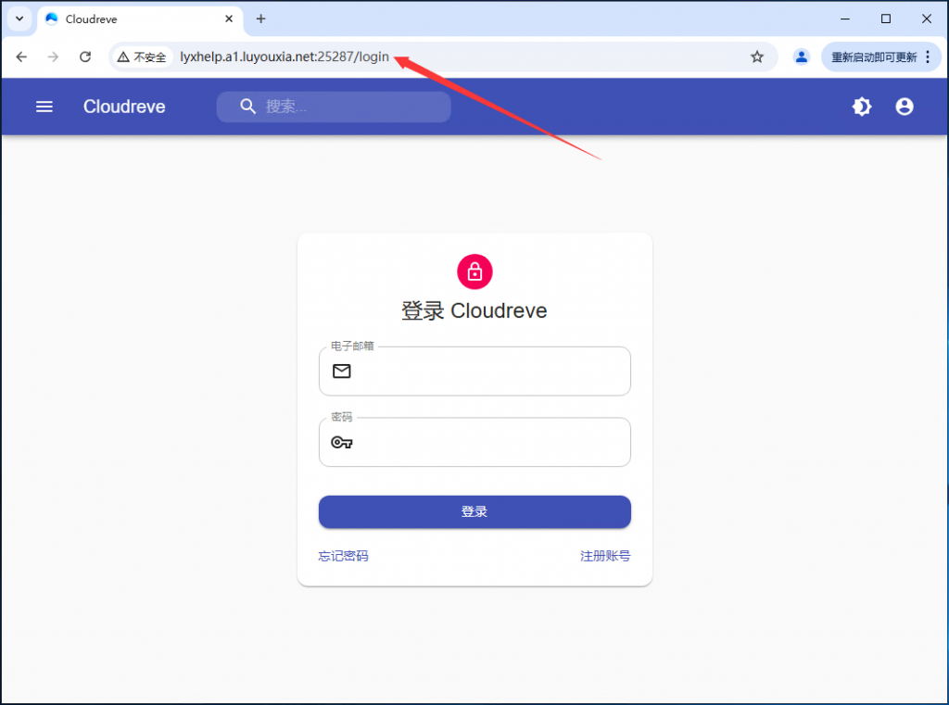Click the bookmark star in the address bar
Image resolution: width=949 pixels, height=705 pixels.
pyautogui.click(x=757, y=57)
